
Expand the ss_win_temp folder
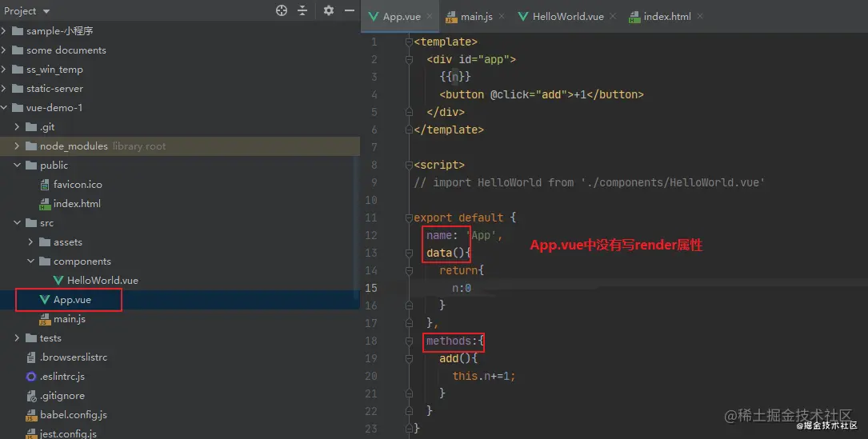(x=4, y=70)
